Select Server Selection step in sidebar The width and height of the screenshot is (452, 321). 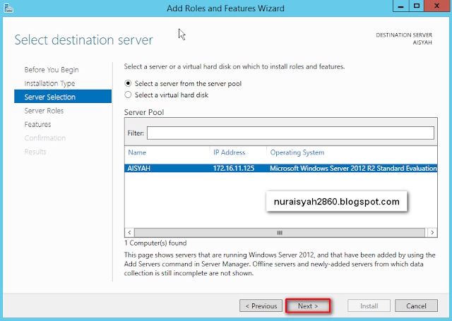pos(63,97)
